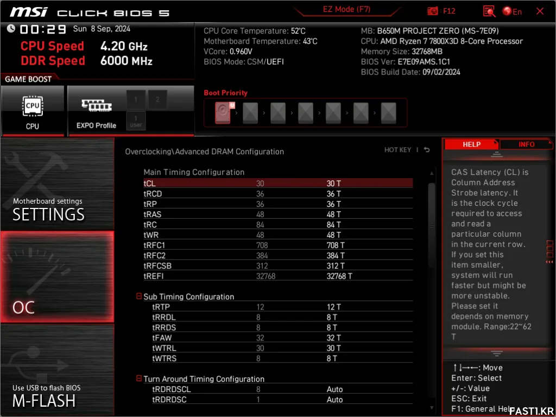Click the EXPO Profile memory icon
This screenshot has height=417, width=556.
click(x=97, y=105)
